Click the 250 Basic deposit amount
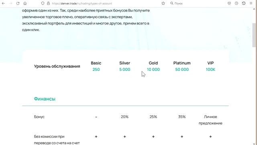Image resolution: width=257 pixels, height=145 pixels. 96,70
